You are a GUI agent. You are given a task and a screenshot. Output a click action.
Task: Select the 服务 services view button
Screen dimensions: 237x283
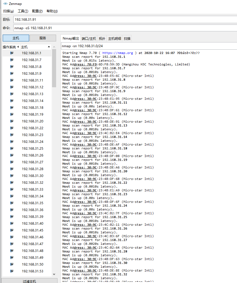[x=43, y=38]
